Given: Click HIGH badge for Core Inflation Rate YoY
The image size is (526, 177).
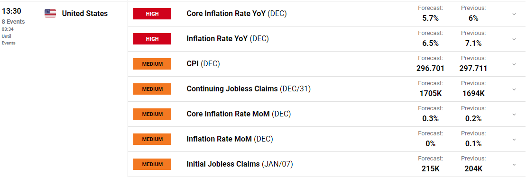Looking at the screenshot, I should tap(152, 14).
